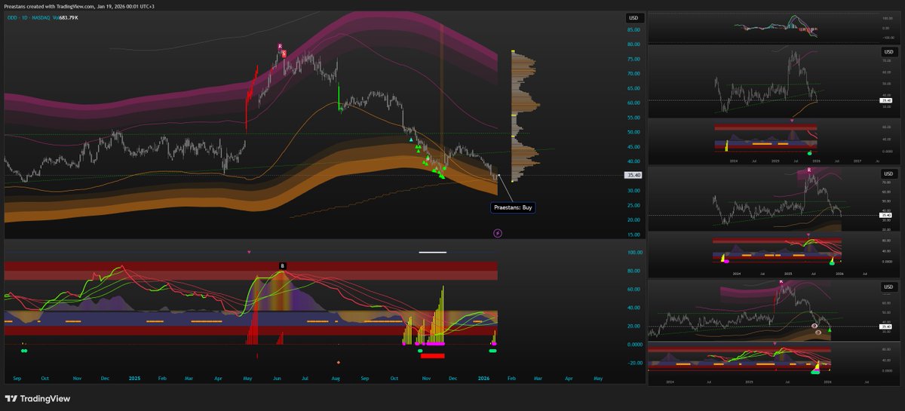Open USD selector on second right-side chart

click(x=890, y=51)
